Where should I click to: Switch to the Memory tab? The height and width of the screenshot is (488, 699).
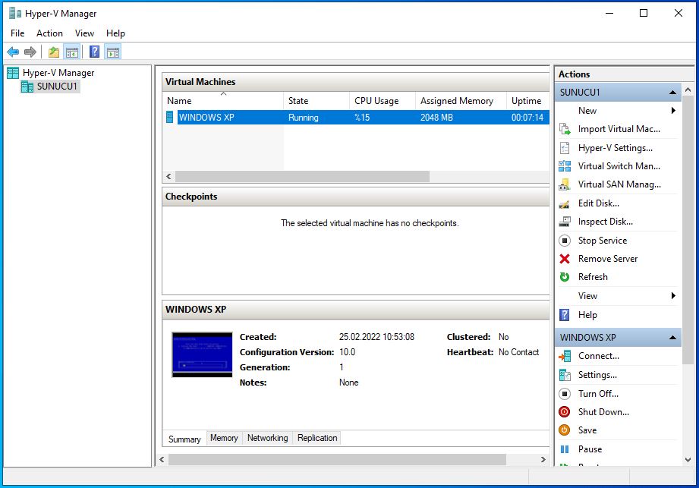point(224,438)
